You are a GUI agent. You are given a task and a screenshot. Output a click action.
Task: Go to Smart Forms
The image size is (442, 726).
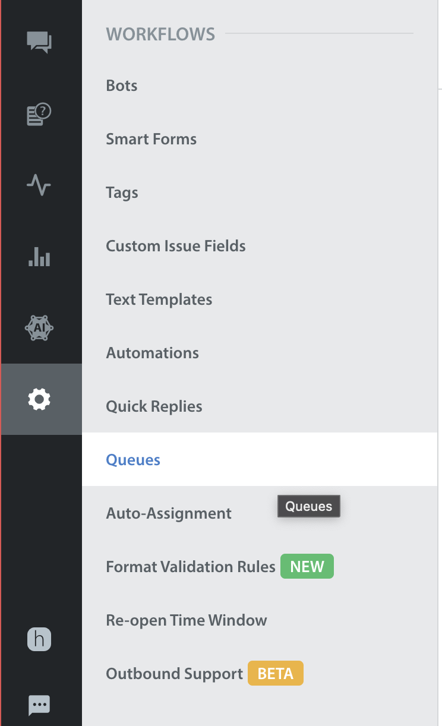151,139
